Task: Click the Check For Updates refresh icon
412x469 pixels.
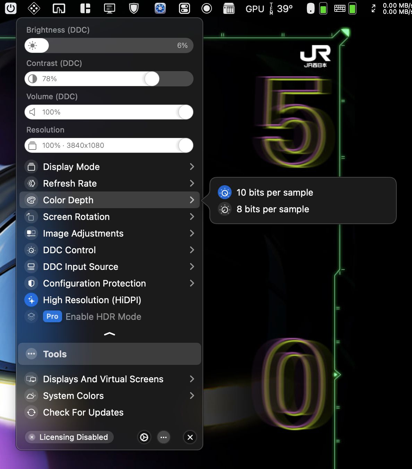Action: 31,412
